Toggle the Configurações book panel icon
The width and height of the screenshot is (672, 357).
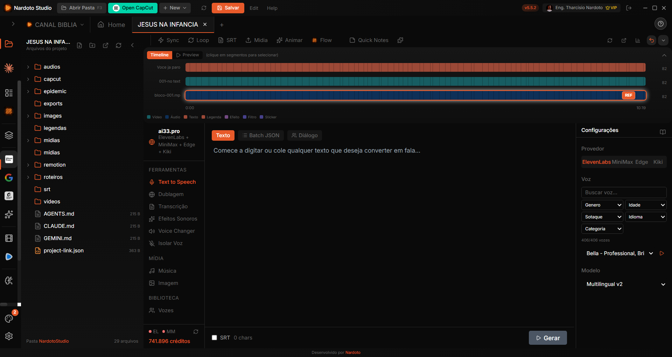pyautogui.click(x=663, y=132)
